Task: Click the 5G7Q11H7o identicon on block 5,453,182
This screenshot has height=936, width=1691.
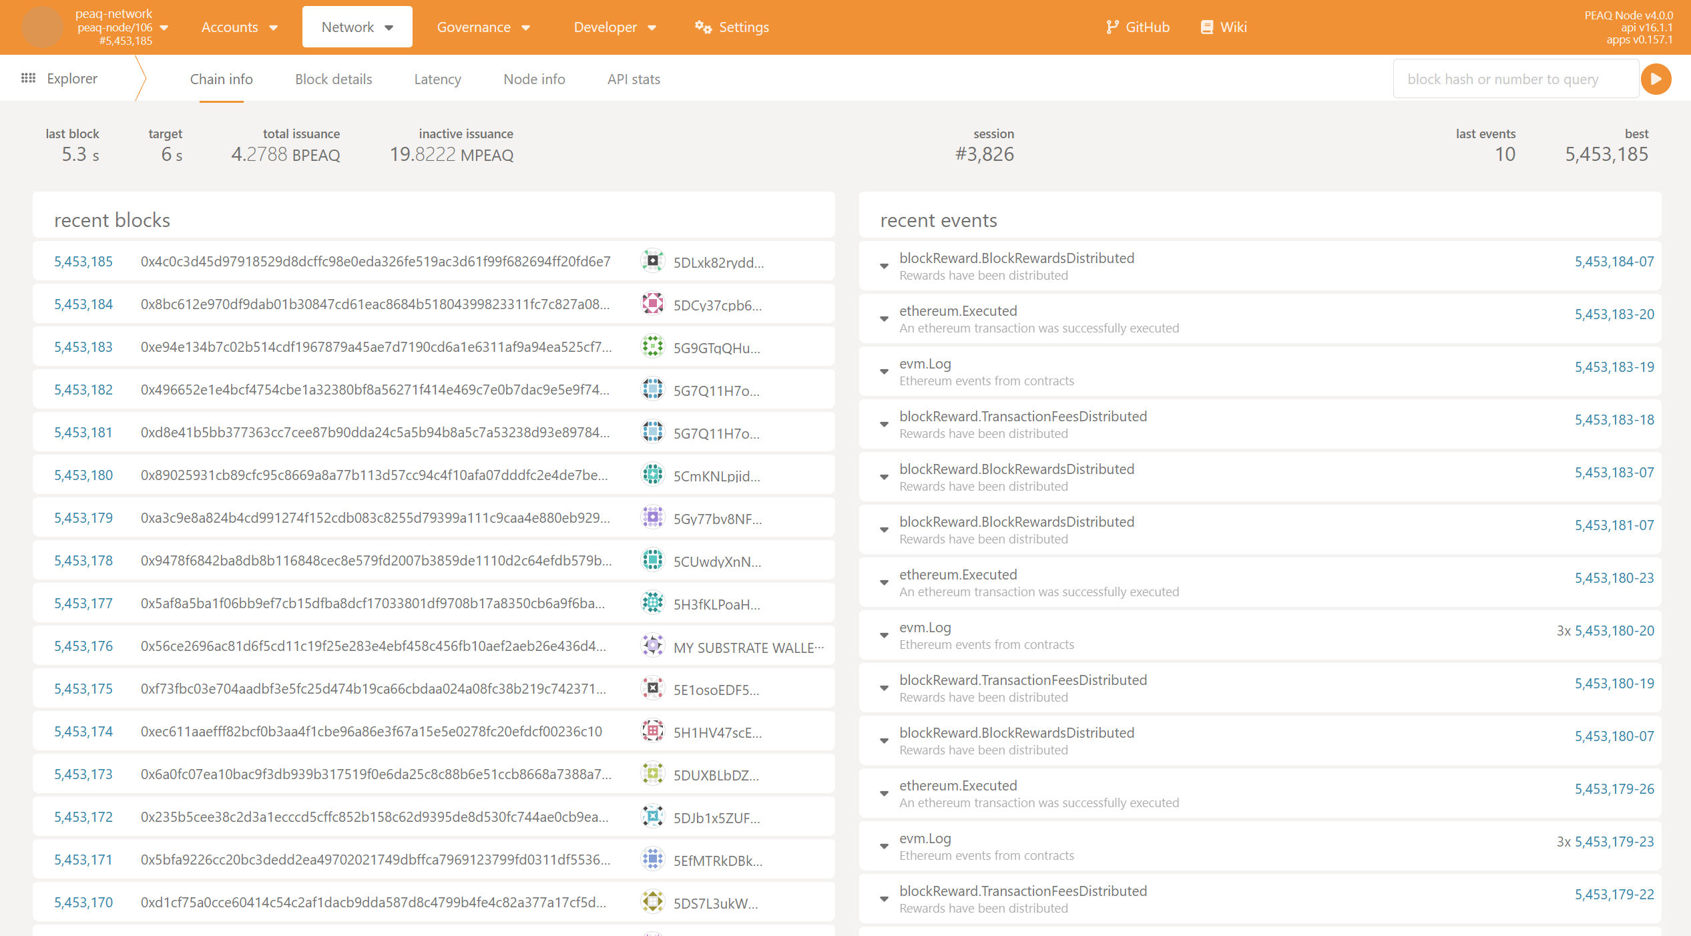Action: pyautogui.click(x=652, y=389)
